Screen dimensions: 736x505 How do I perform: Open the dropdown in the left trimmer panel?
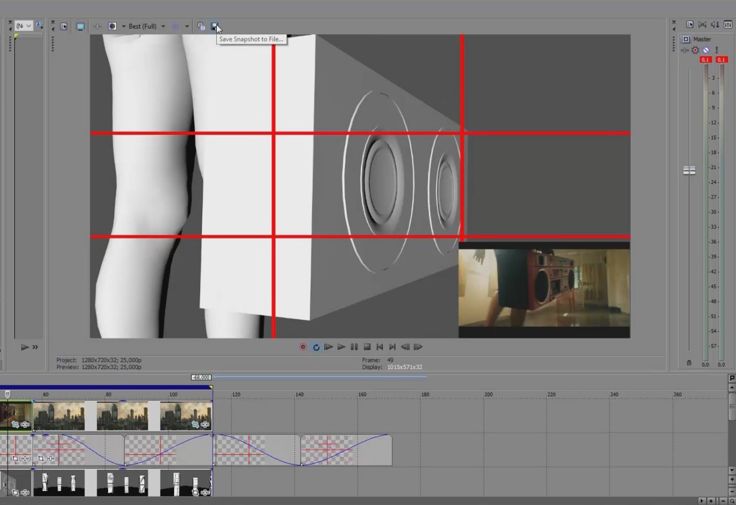(24, 26)
